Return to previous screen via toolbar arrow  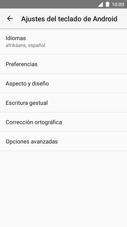click(10, 19)
